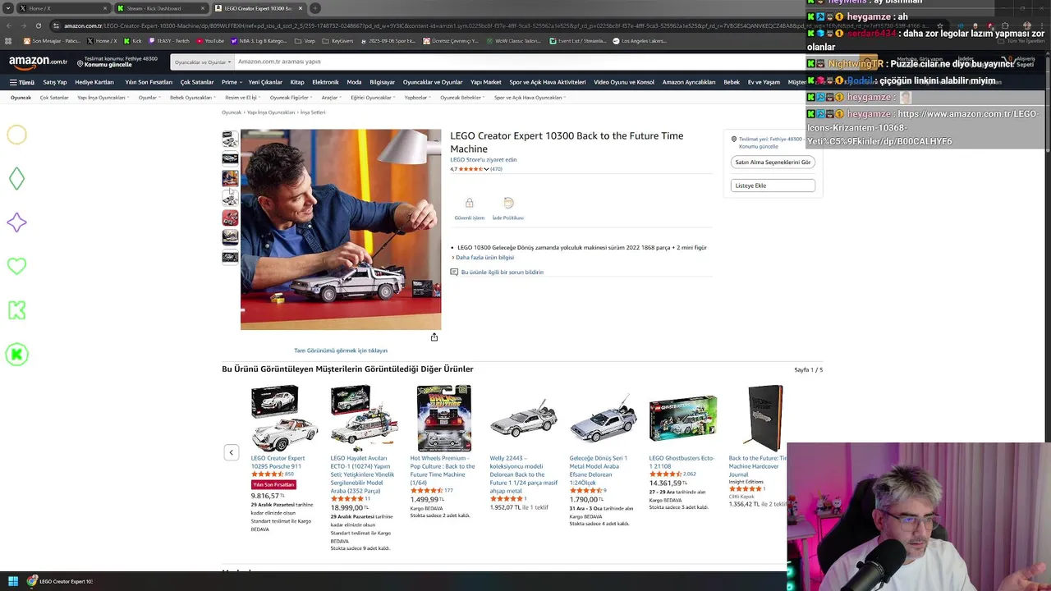Expand the Yapı İnşa Oyuncakları submenu
The width and height of the screenshot is (1051, 591).
tap(103, 98)
